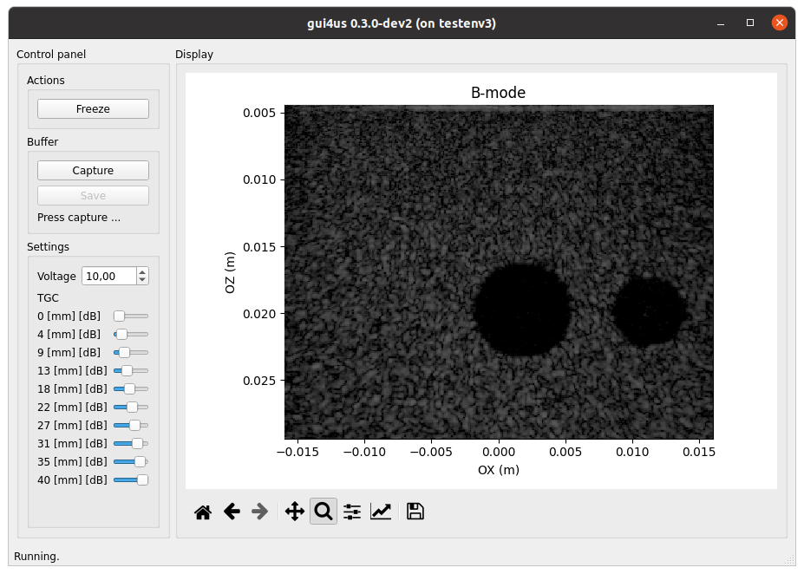
Task: Click the large dark cyst in B-mode image
Action: click(x=523, y=310)
